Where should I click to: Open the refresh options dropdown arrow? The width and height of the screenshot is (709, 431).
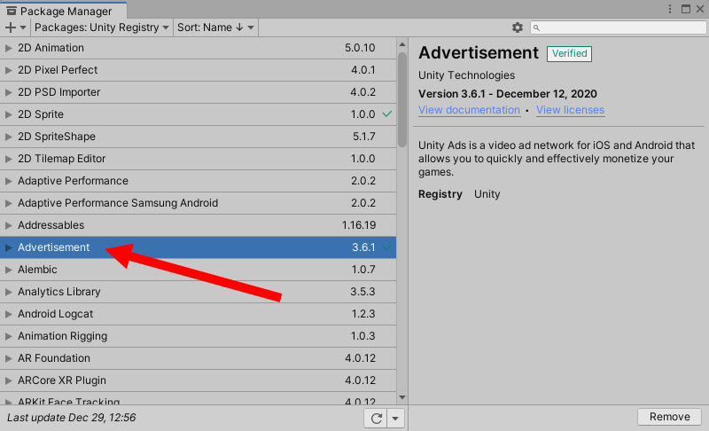click(x=395, y=419)
